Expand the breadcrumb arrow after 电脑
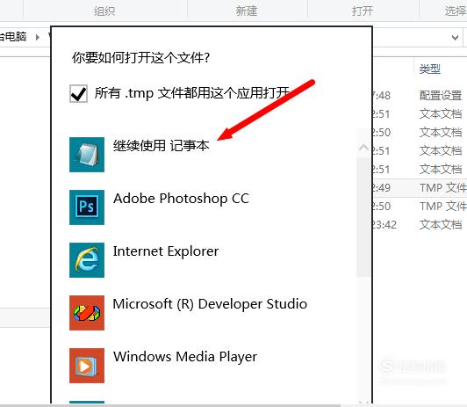 [x=38, y=37]
